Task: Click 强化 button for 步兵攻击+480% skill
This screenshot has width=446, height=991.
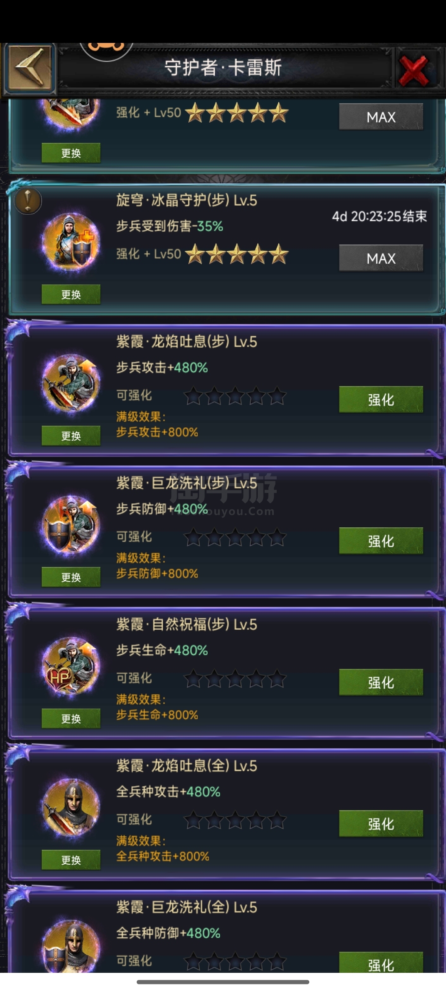Action: 381,399
